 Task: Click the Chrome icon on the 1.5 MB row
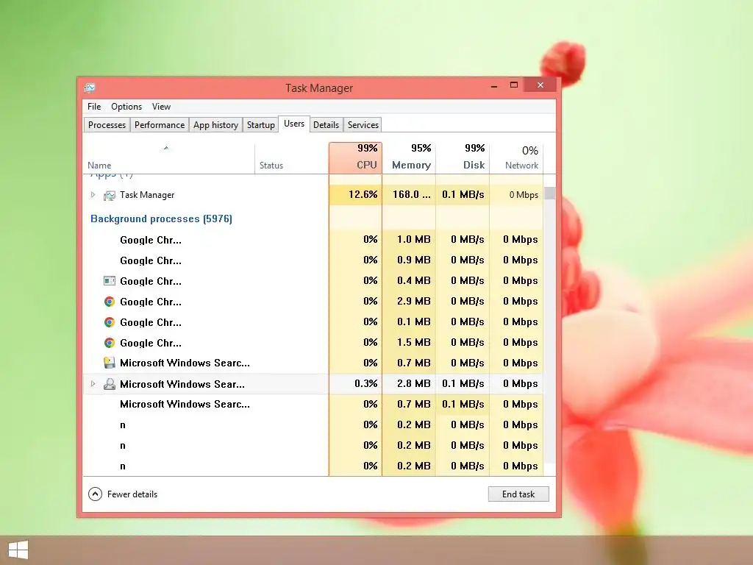point(110,343)
